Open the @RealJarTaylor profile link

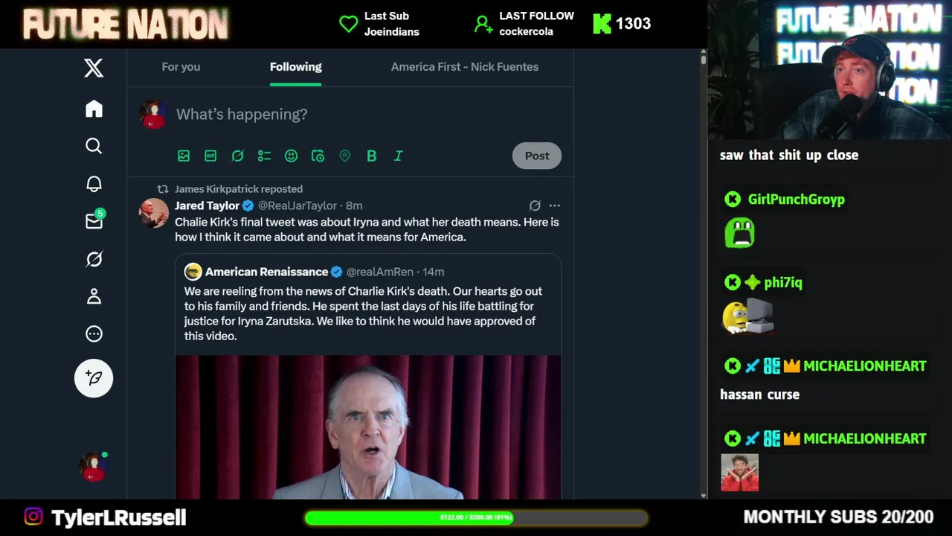point(297,205)
